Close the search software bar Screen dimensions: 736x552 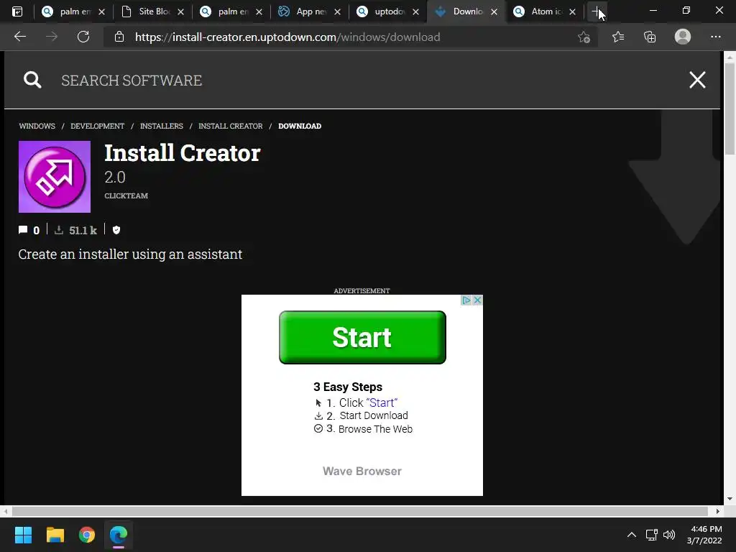coord(697,80)
